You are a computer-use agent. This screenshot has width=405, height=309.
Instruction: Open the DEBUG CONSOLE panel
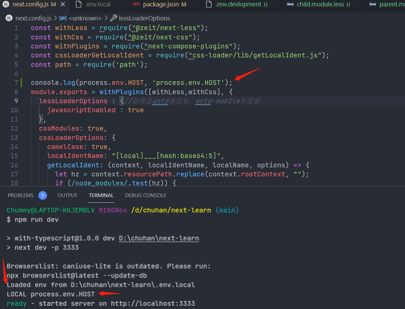(x=146, y=195)
